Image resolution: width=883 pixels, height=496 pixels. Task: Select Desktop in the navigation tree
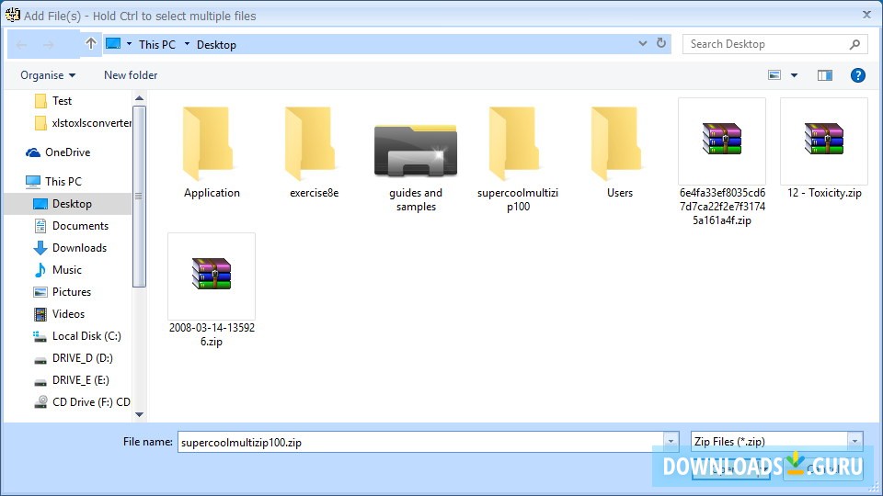(x=67, y=204)
